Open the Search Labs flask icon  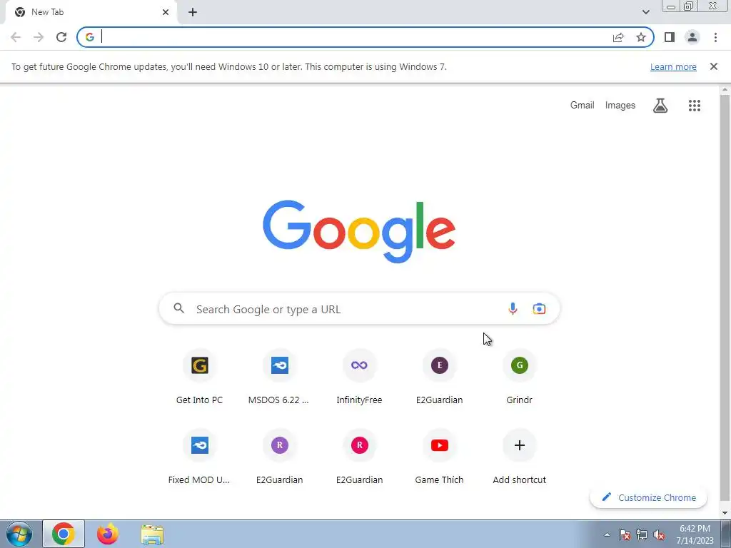660,106
